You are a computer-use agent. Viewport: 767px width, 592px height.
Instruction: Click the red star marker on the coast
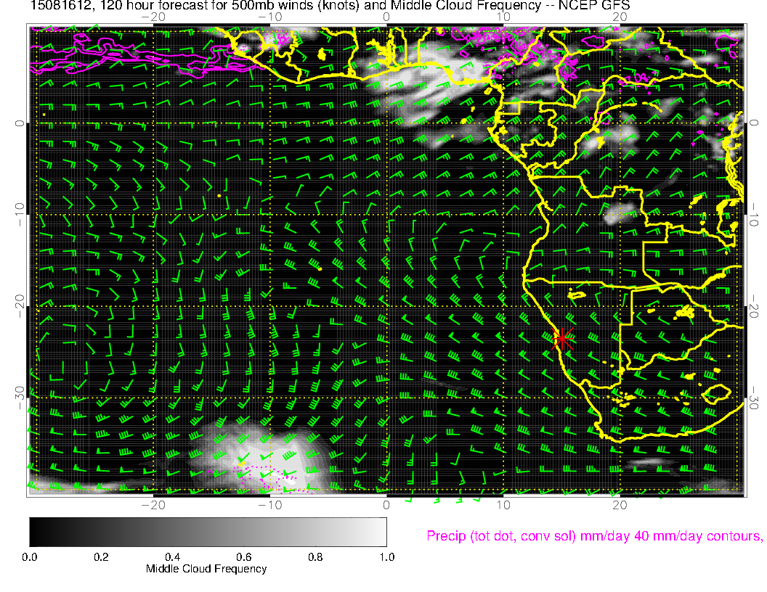pos(562,337)
